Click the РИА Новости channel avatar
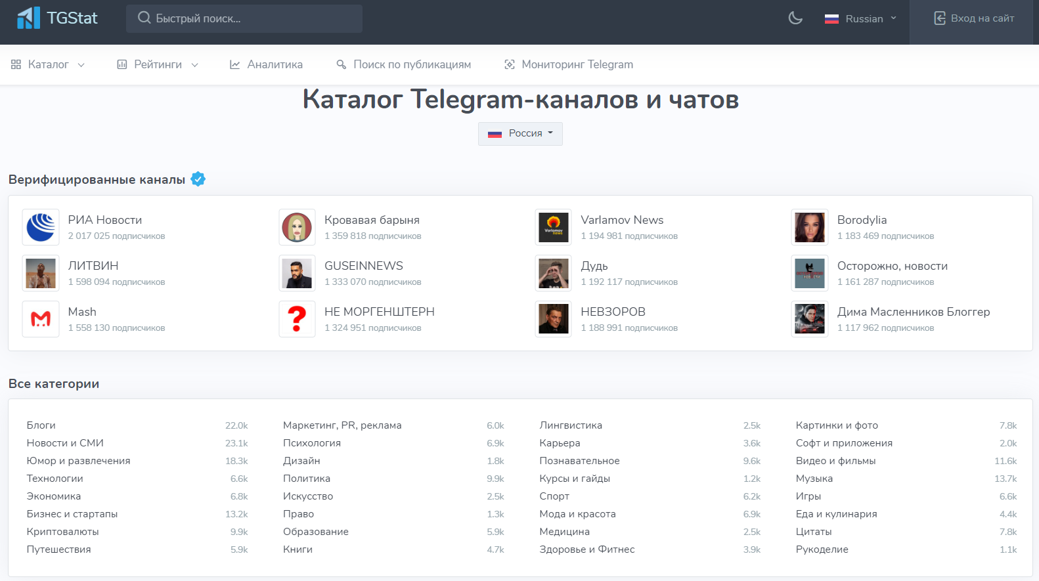This screenshot has width=1039, height=581. tap(41, 227)
